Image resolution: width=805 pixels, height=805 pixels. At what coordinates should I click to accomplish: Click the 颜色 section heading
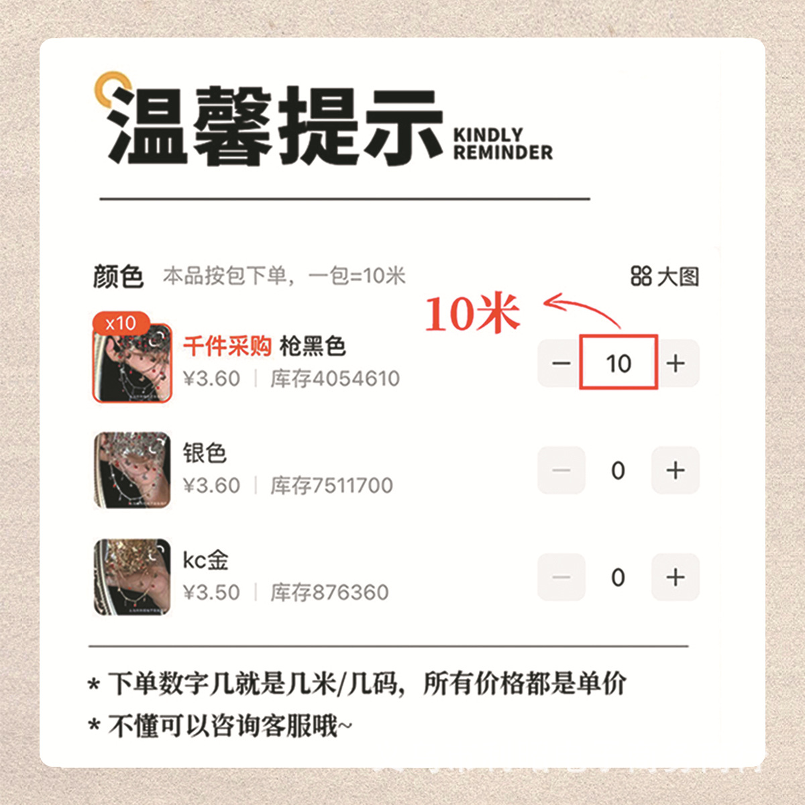tap(118, 276)
